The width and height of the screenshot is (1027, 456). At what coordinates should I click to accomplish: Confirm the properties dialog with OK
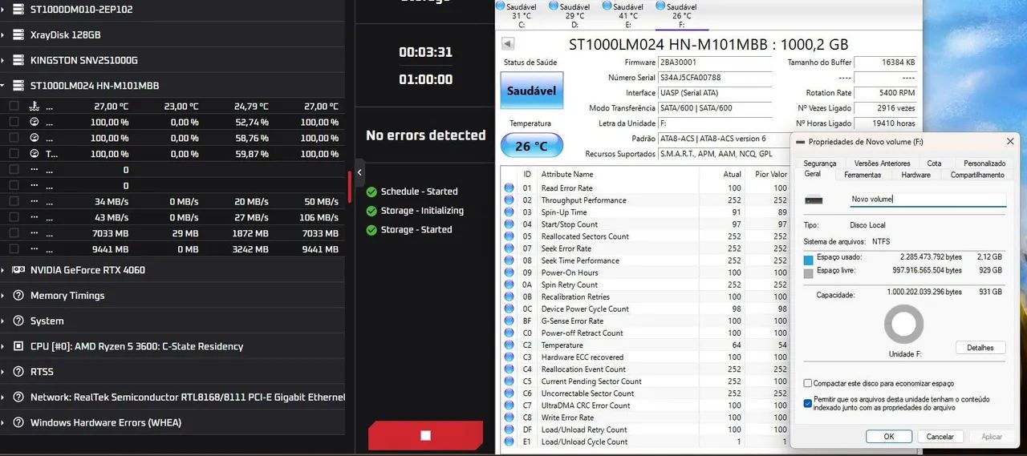tap(888, 437)
